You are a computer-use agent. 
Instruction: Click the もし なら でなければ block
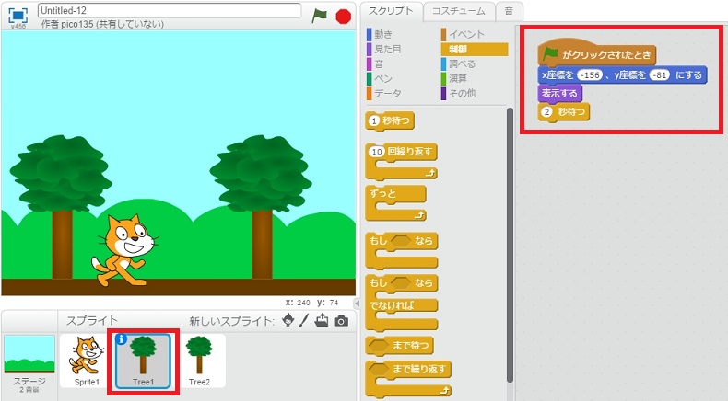(402, 303)
